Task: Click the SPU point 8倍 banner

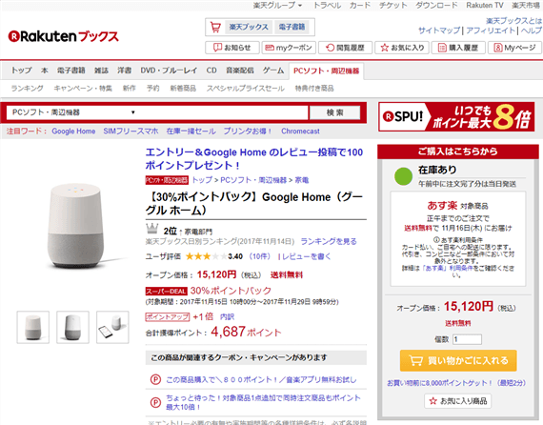Action: (456, 116)
